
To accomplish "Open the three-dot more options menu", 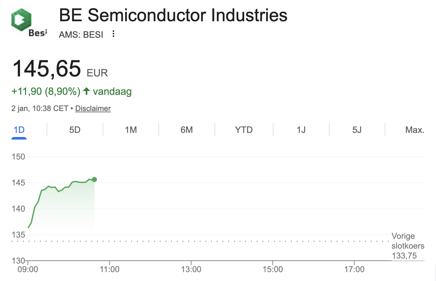I will [x=113, y=34].
